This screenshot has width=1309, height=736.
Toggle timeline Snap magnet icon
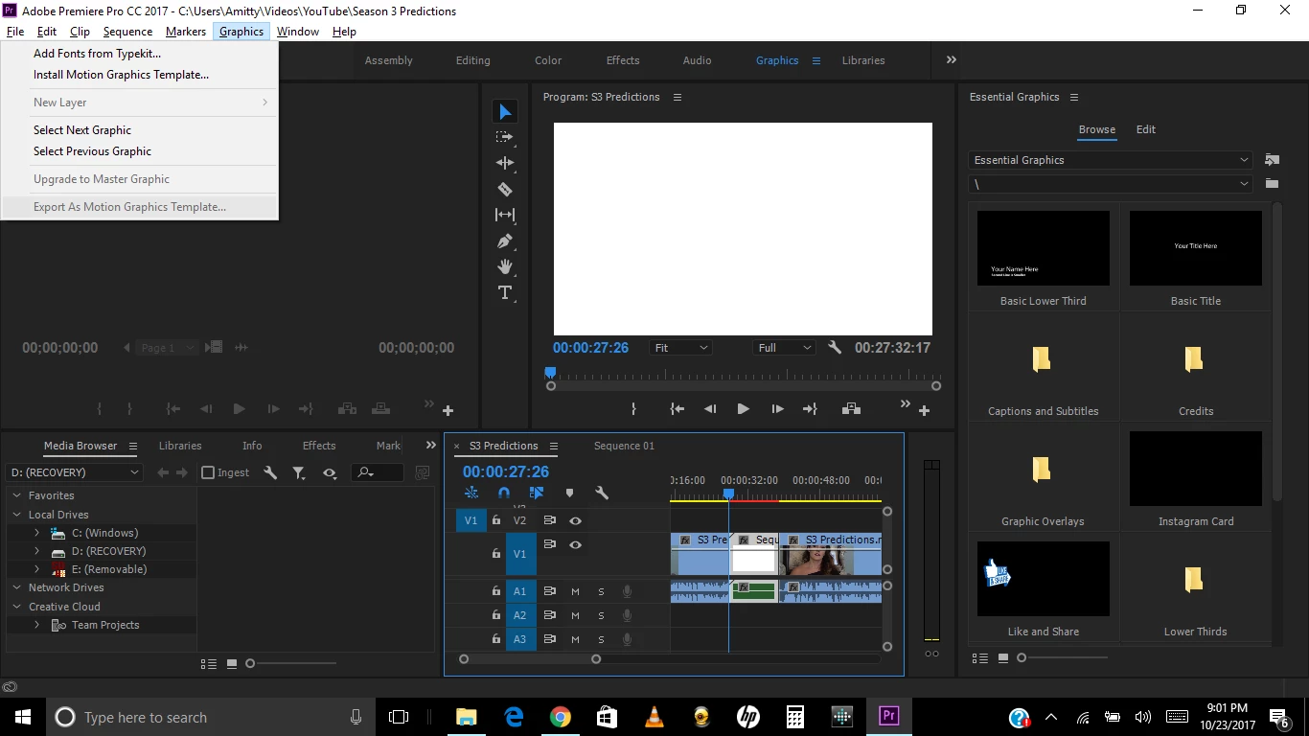click(x=504, y=493)
